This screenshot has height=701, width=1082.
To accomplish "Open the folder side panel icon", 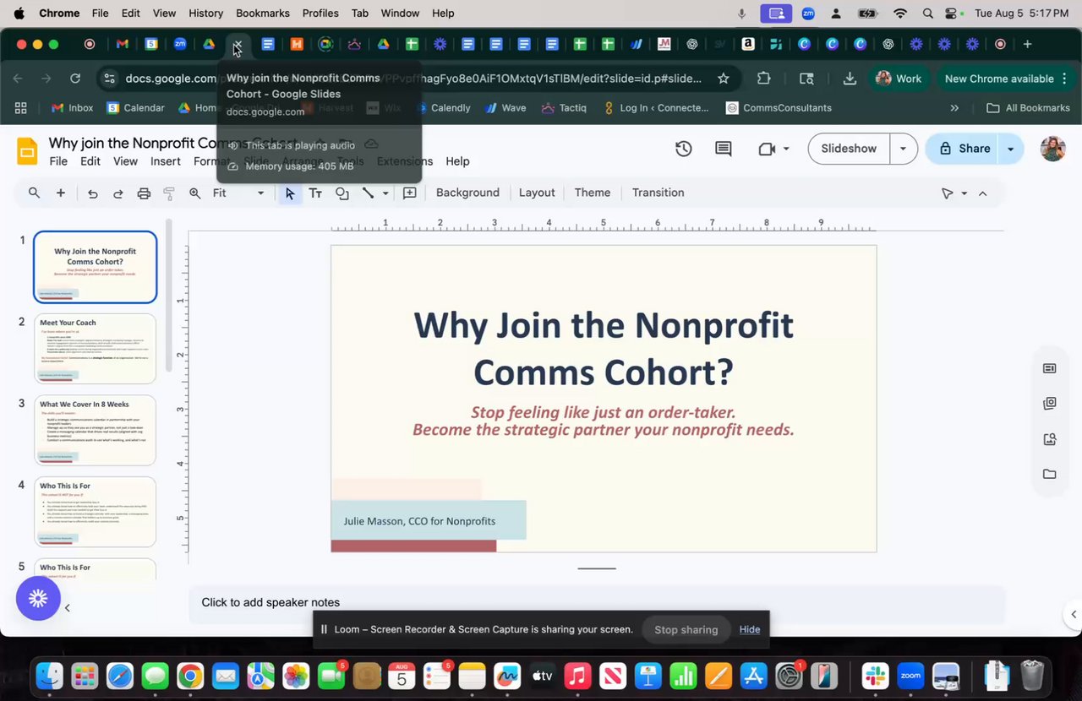I will (1050, 474).
